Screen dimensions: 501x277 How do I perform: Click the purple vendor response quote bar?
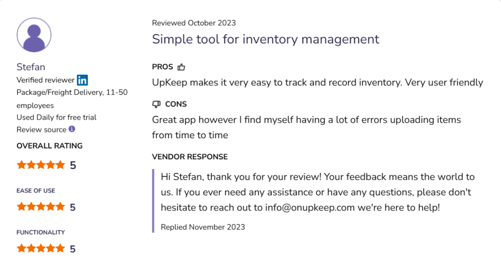[x=154, y=200]
